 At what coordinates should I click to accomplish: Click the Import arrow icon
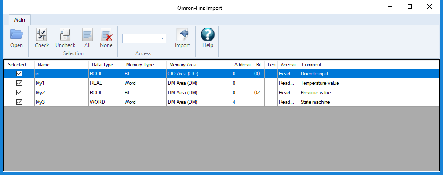(x=182, y=35)
